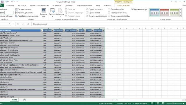Click СУММА value in status bar
This screenshot has height=105, width=186.
[140, 104]
